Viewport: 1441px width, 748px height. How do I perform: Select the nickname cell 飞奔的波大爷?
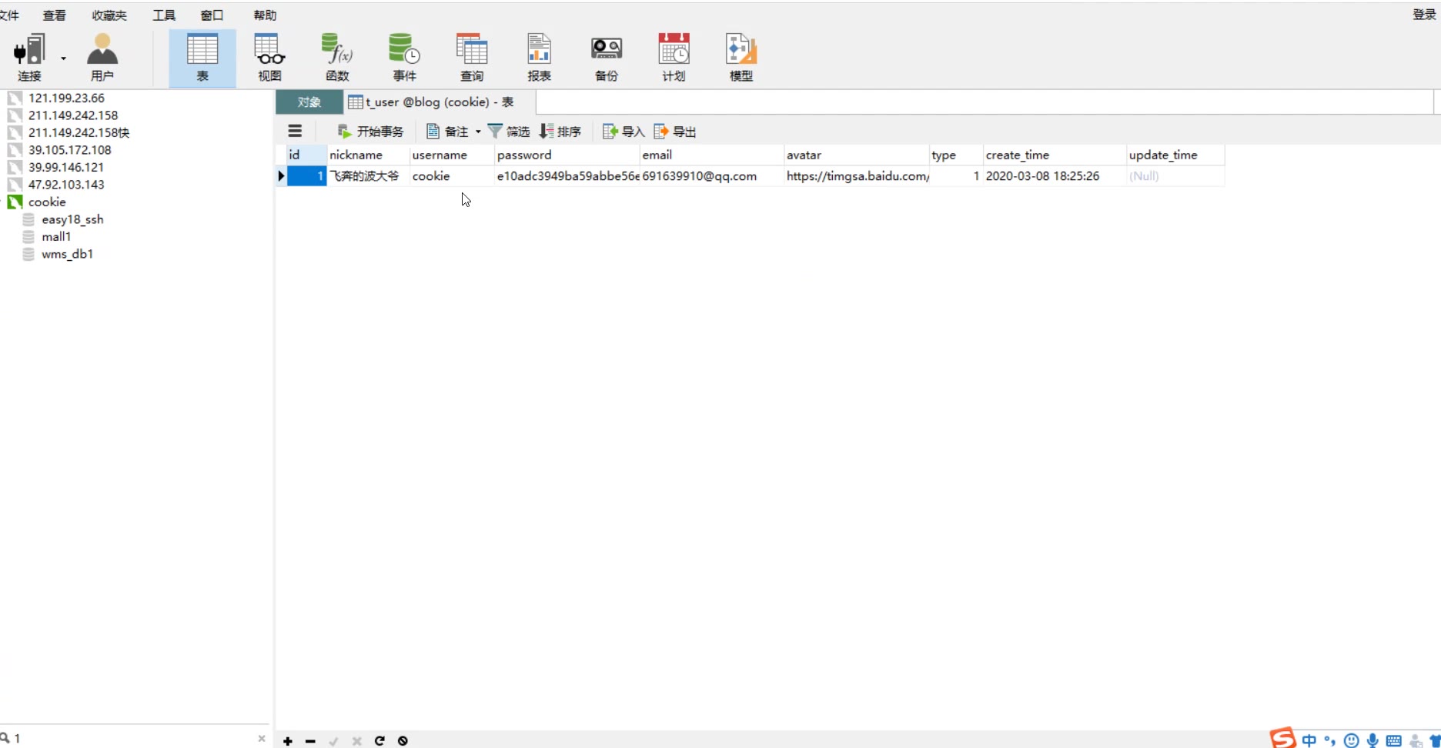click(368, 176)
